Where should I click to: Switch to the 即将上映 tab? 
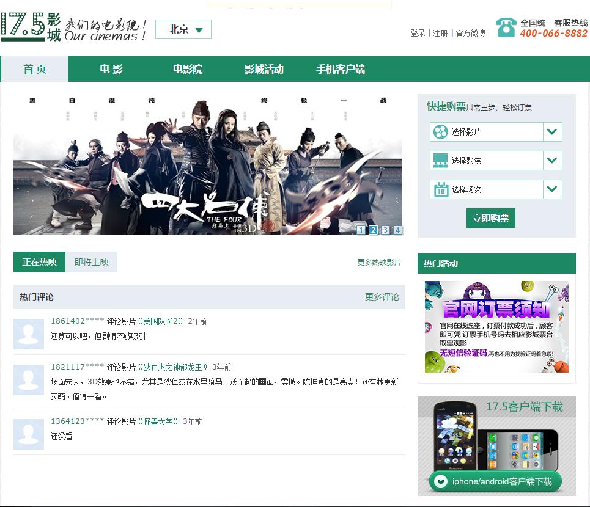(92, 262)
